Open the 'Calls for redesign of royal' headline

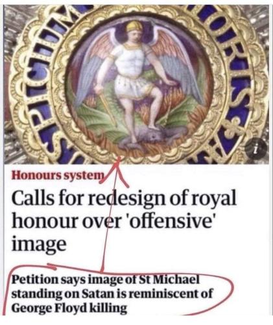[x=124, y=198]
